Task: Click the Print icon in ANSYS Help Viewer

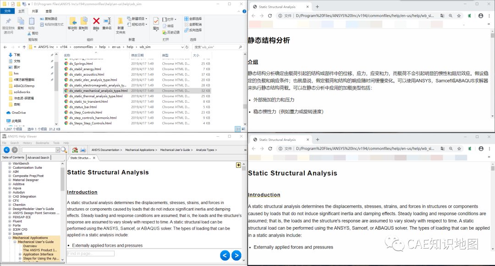Action: click(x=82, y=150)
